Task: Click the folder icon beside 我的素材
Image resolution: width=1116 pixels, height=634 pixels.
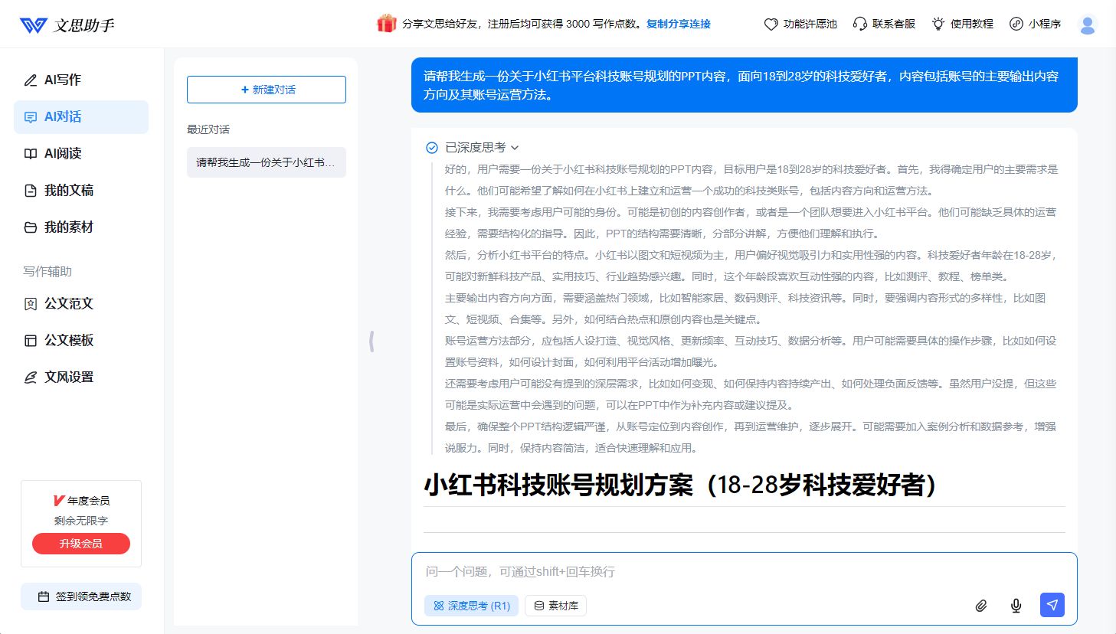Action: pos(31,227)
